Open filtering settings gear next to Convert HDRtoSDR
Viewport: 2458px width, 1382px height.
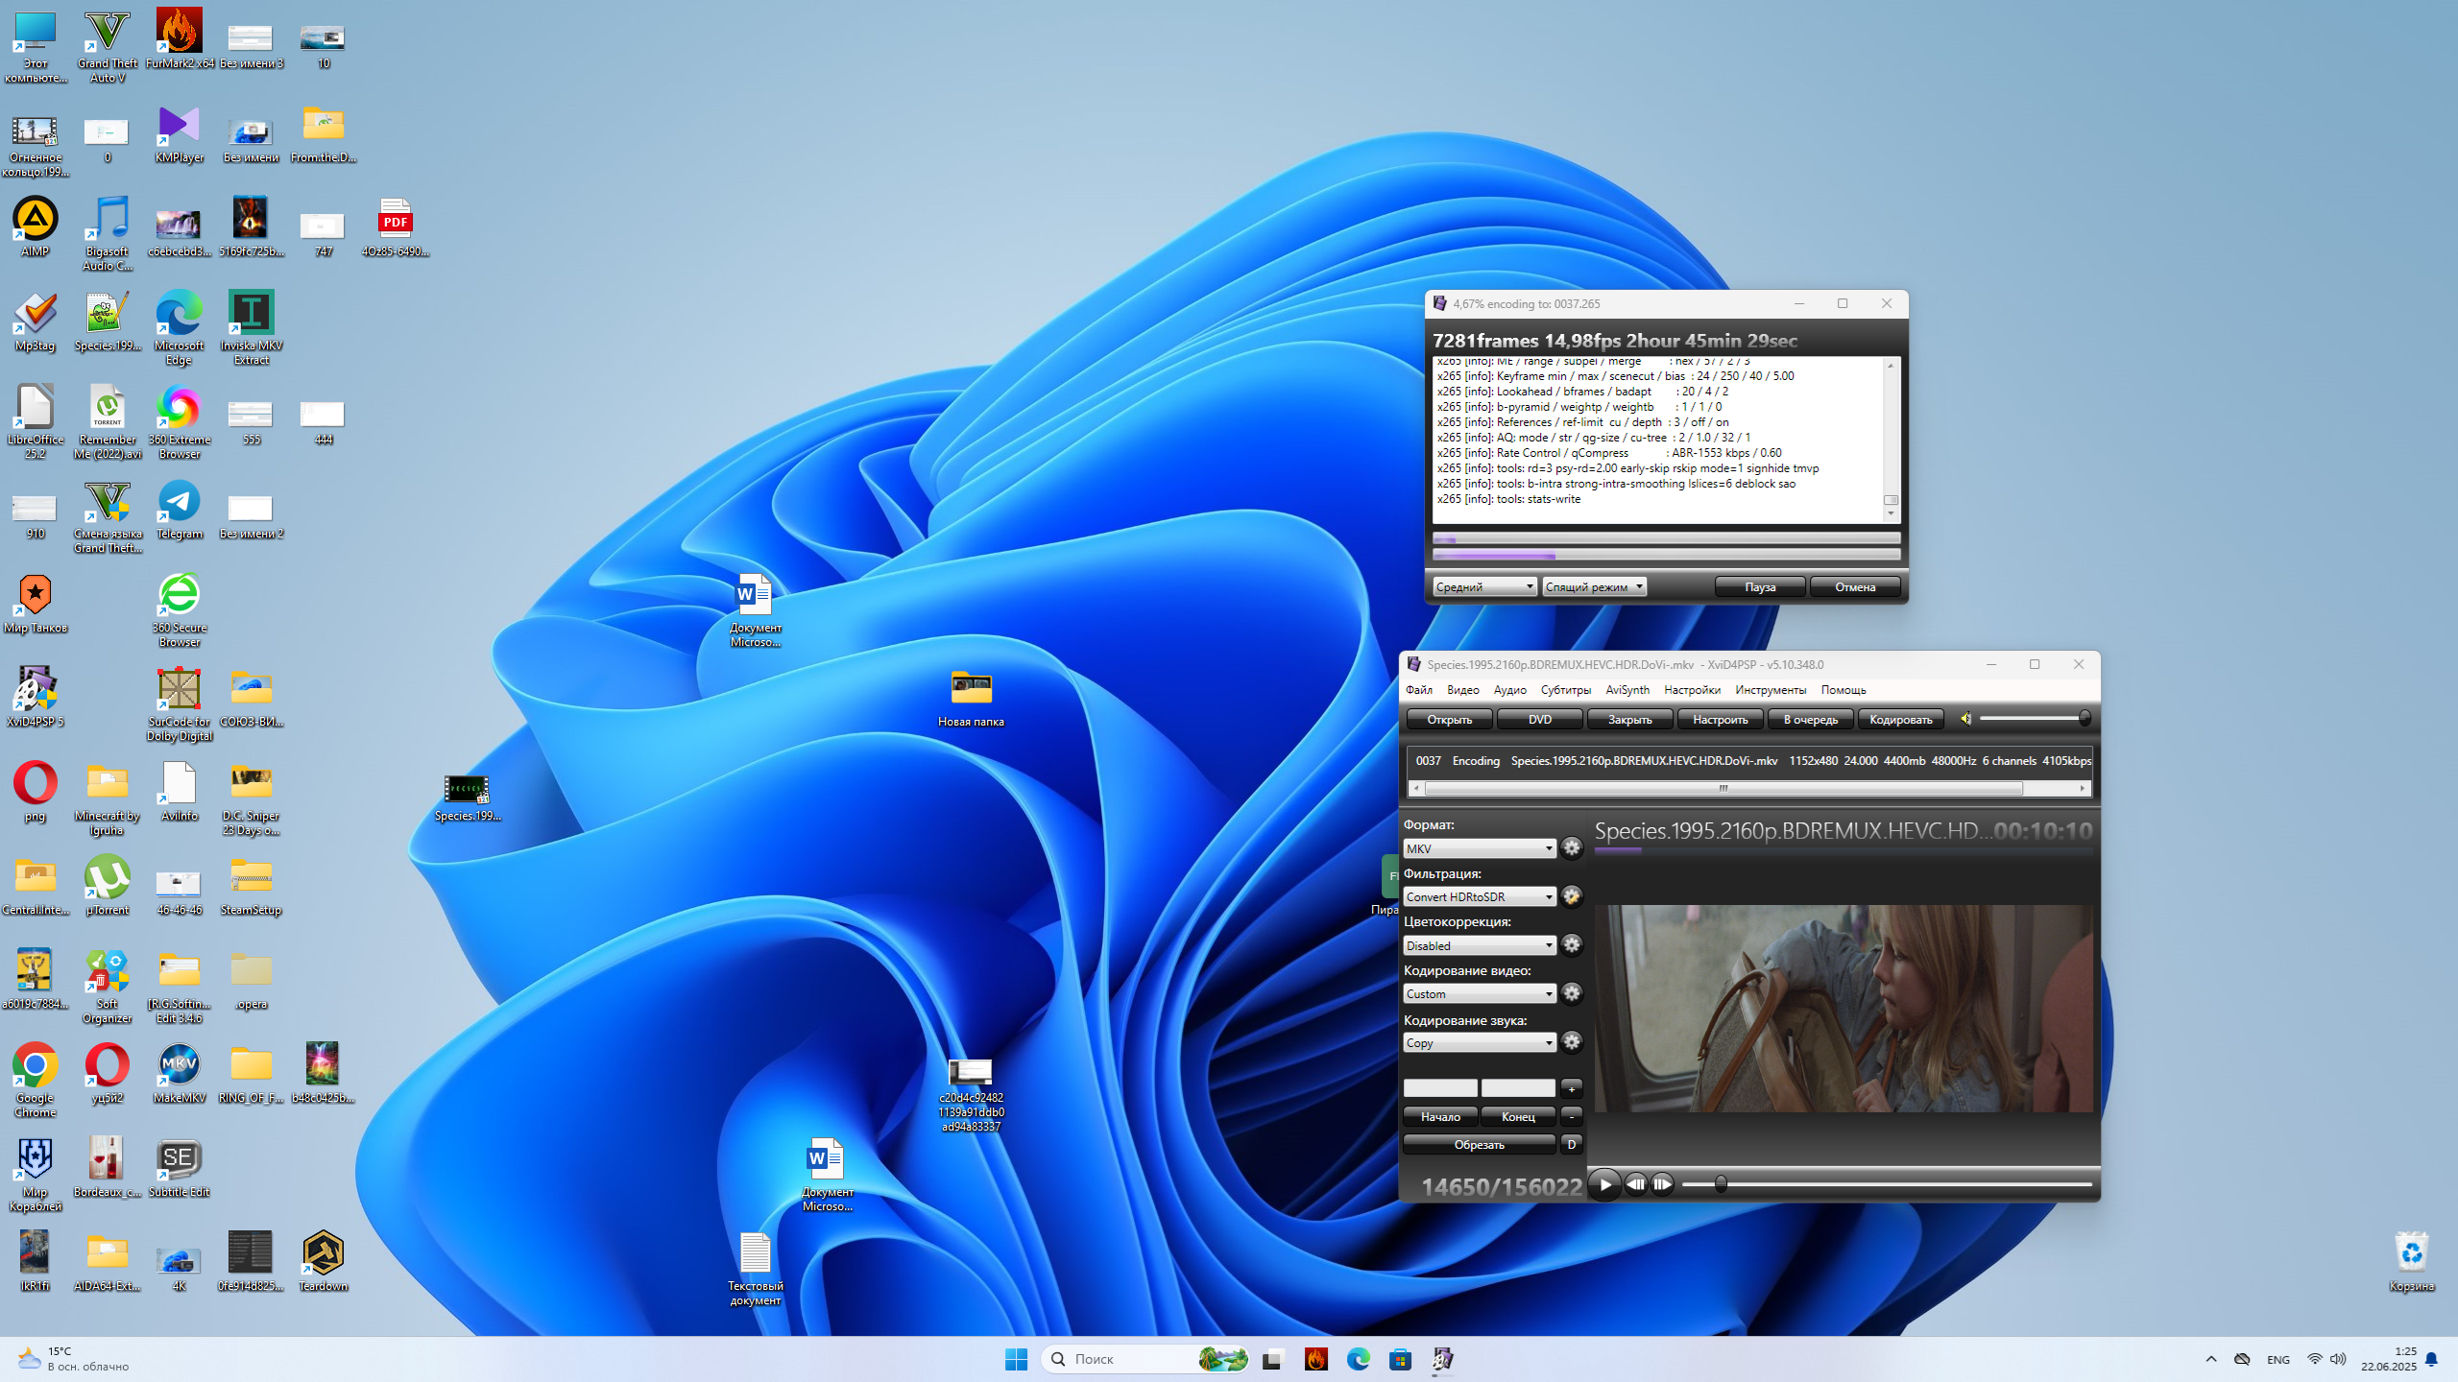(x=1572, y=896)
